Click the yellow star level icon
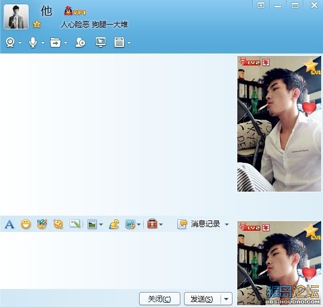Image resolution: width=323 pixels, height=307 pixels. click(37, 25)
